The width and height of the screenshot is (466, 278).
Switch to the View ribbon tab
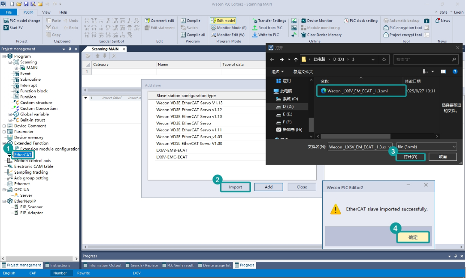coord(46,12)
